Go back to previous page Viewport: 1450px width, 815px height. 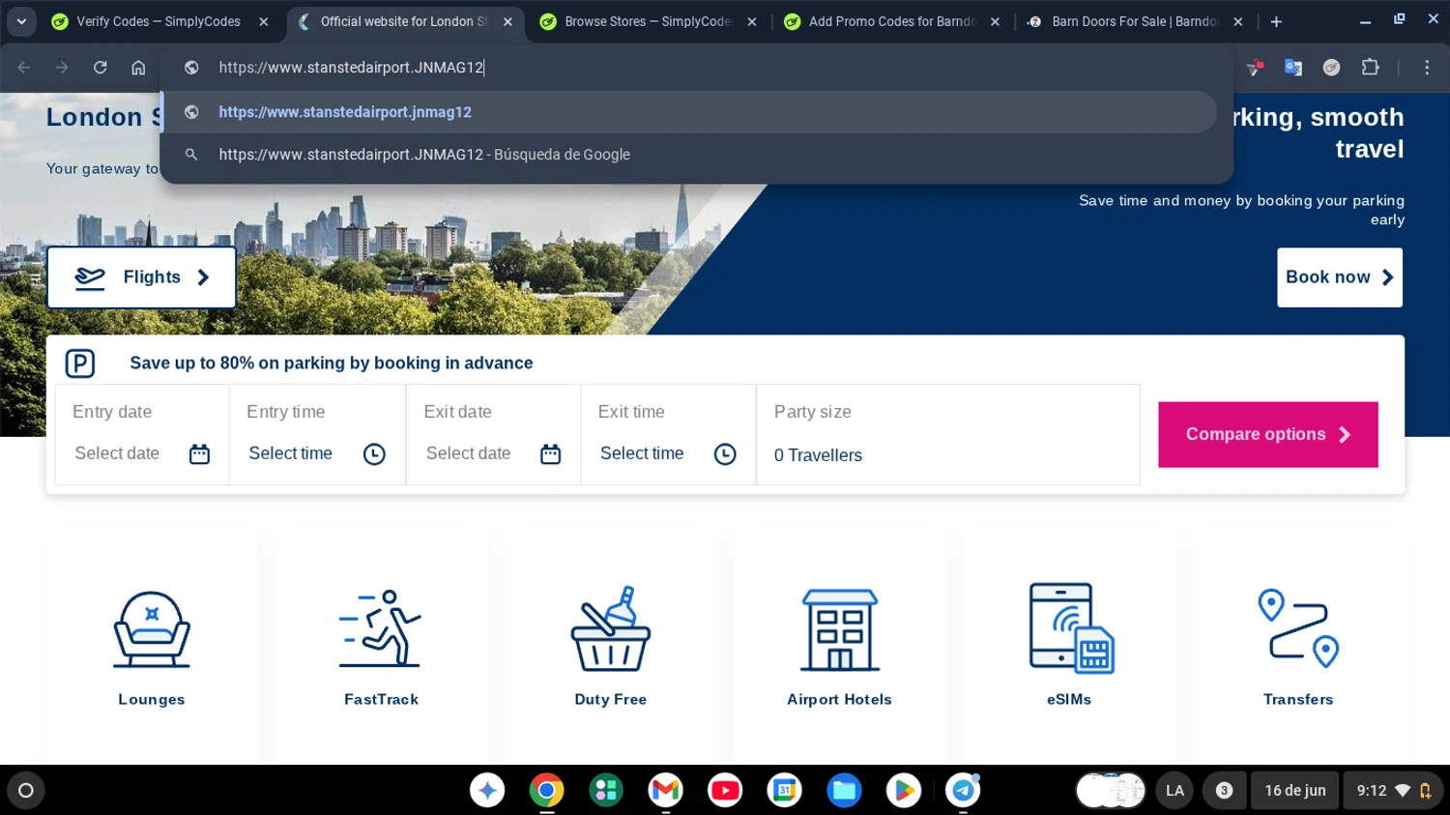click(24, 67)
